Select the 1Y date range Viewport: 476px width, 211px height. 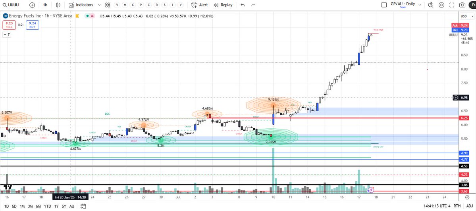(56, 206)
